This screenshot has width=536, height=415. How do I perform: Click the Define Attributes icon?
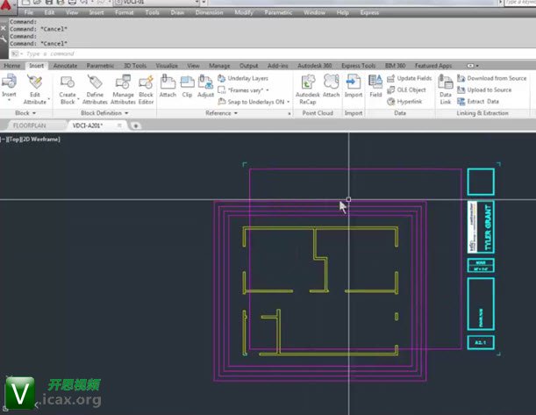pos(95,86)
